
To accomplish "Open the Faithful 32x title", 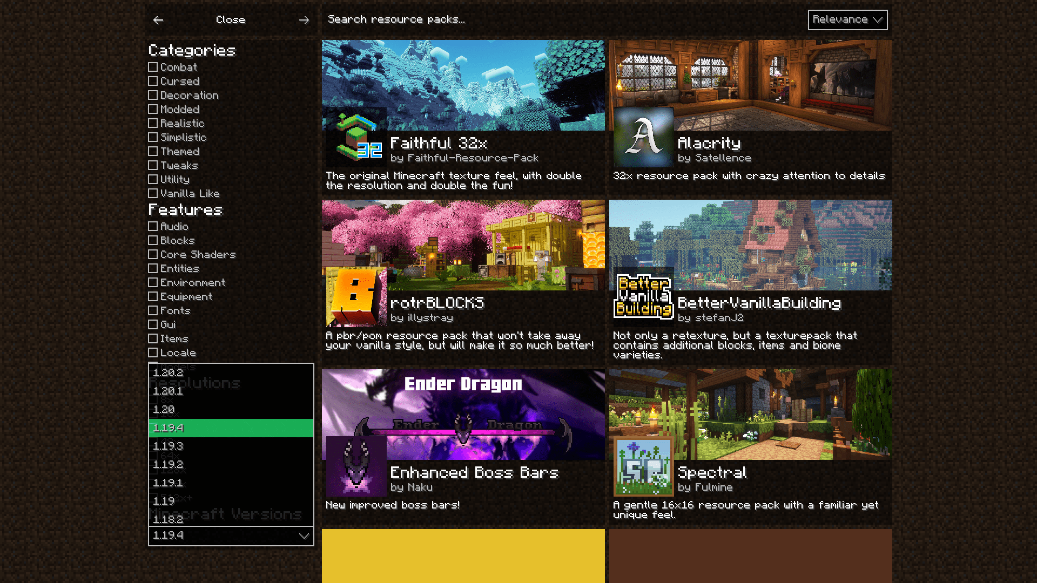I will click(439, 143).
